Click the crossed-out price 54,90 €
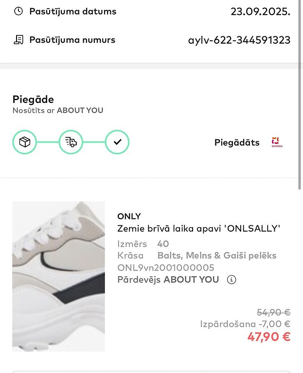 [273, 312]
